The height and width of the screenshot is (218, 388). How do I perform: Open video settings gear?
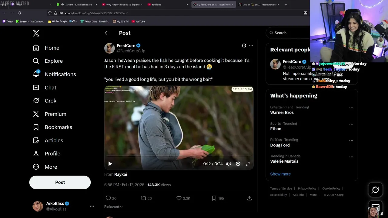point(238,164)
